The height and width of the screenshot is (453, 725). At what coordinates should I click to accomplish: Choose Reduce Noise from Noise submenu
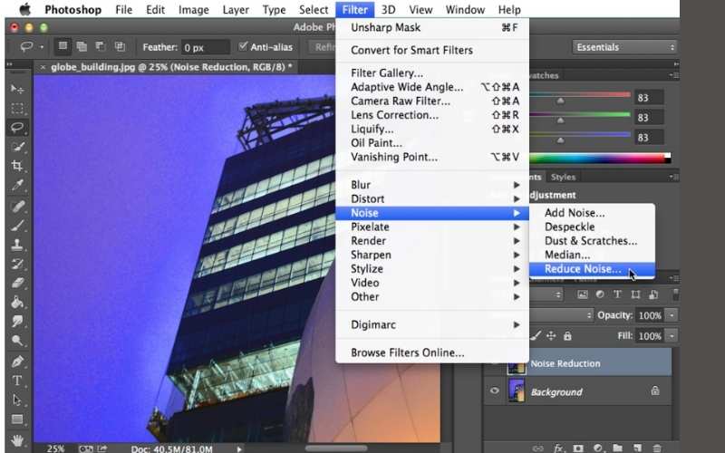[x=592, y=269]
